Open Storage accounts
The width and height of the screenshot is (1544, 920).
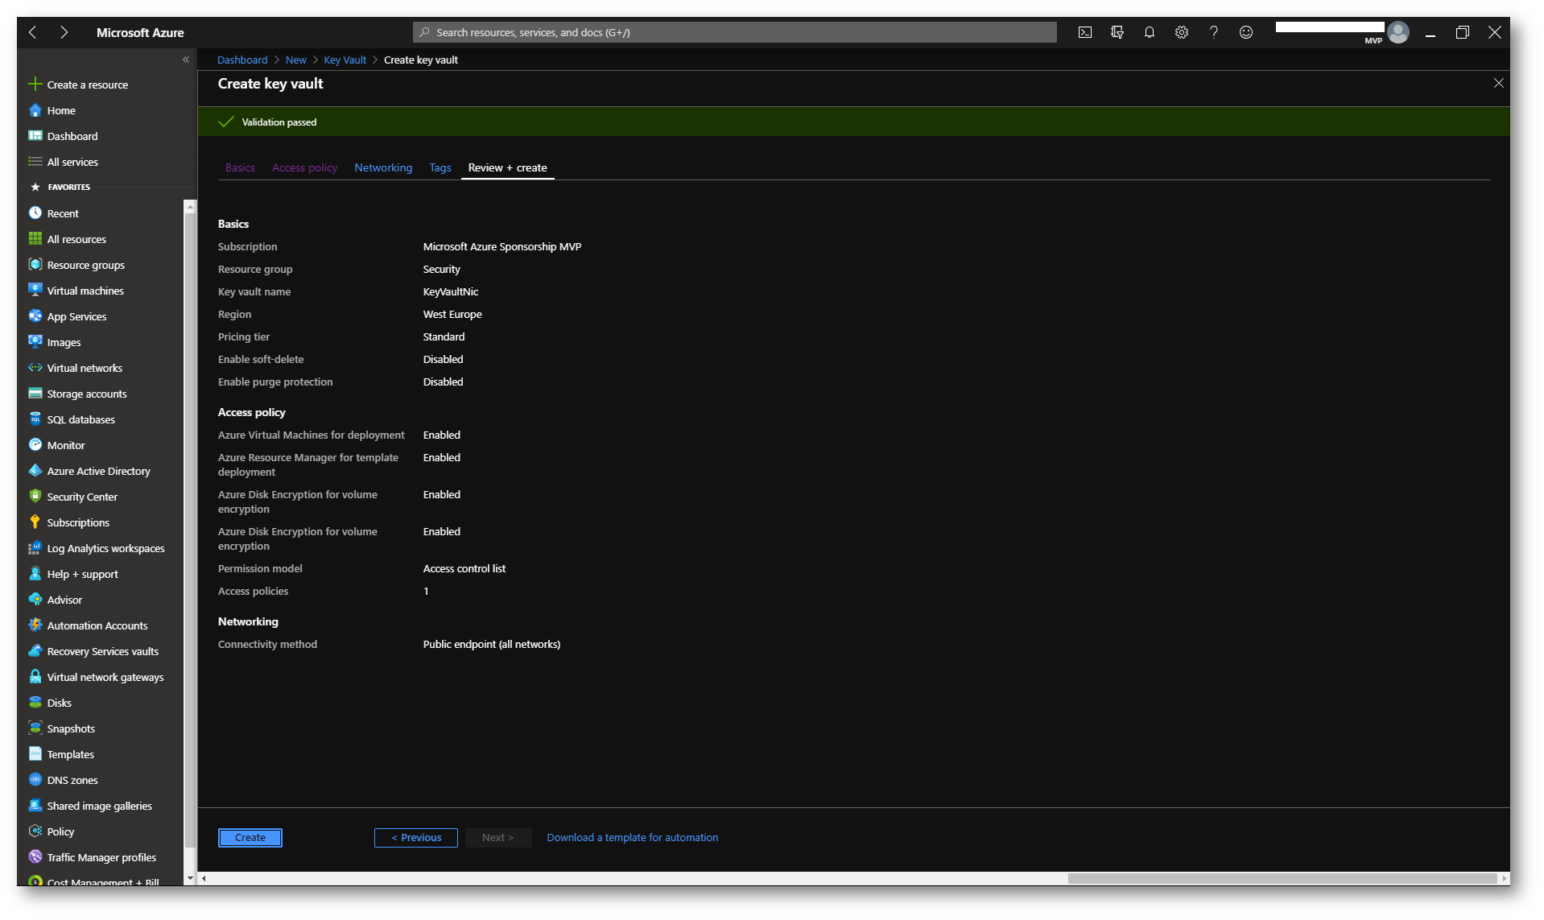[x=87, y=394]
